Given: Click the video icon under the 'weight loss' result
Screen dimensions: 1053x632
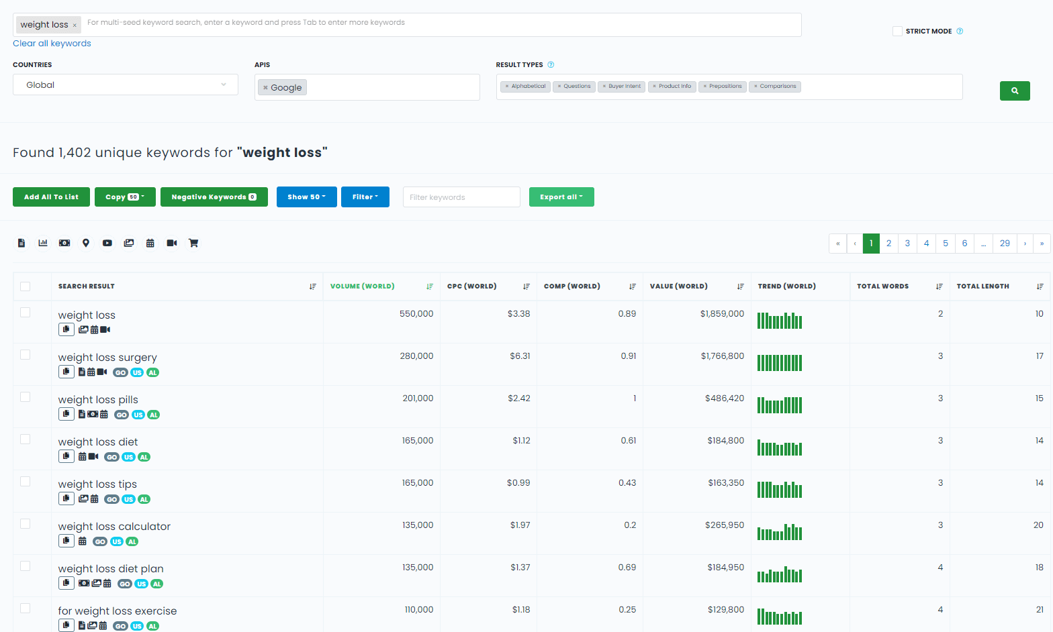Looking at the screenshot, I should point(105,329).
